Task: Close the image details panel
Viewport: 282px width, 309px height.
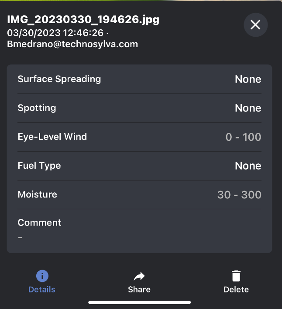Action: click(255, 25)
